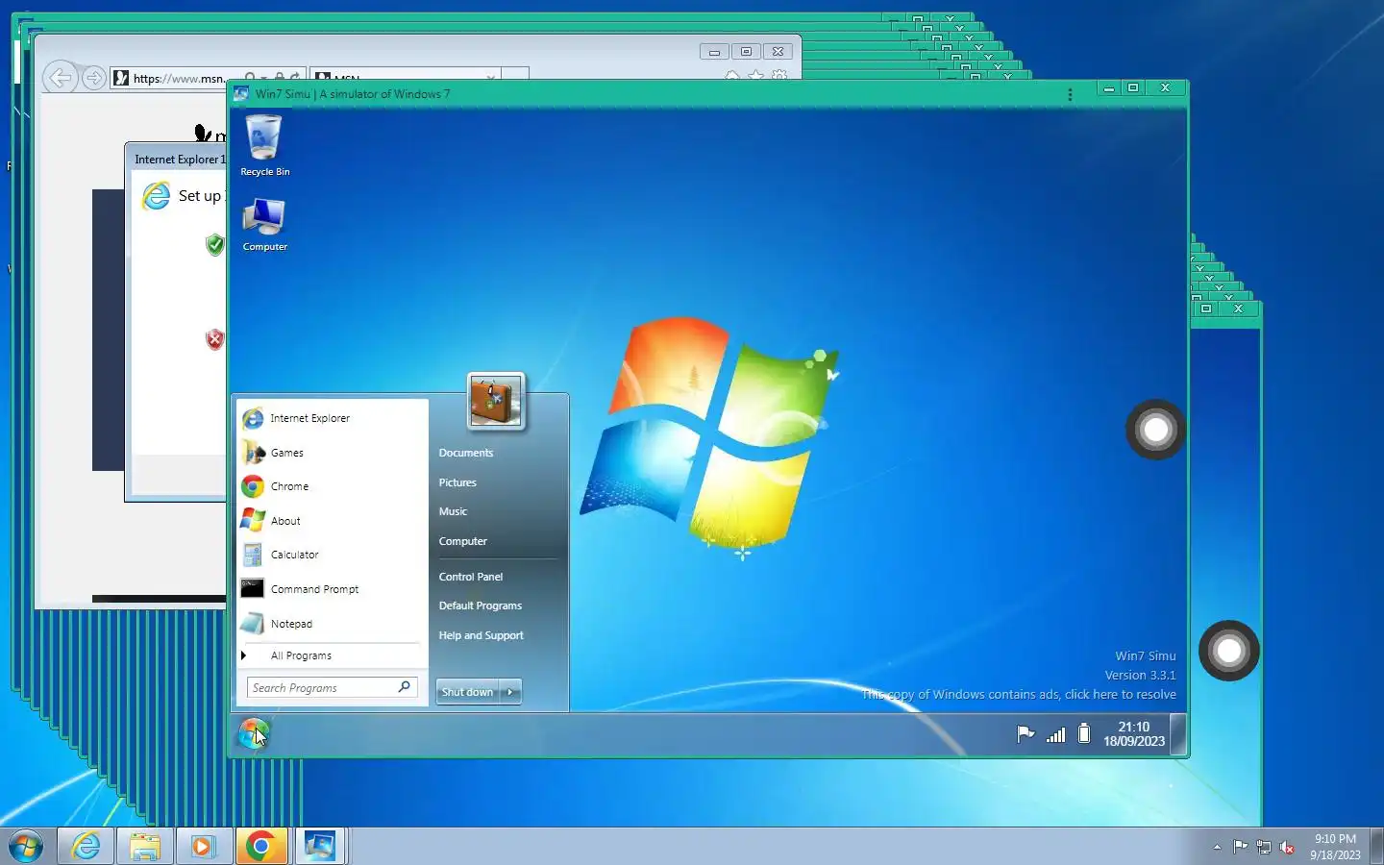Click Windows clock showing 9:10 PM
Image resolution: width=1384 pixels, height=865 pixels.
(1335, 847)
